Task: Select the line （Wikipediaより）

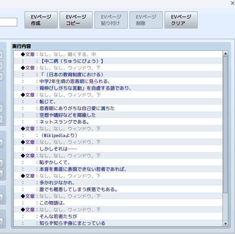Action: click(118, 135)
